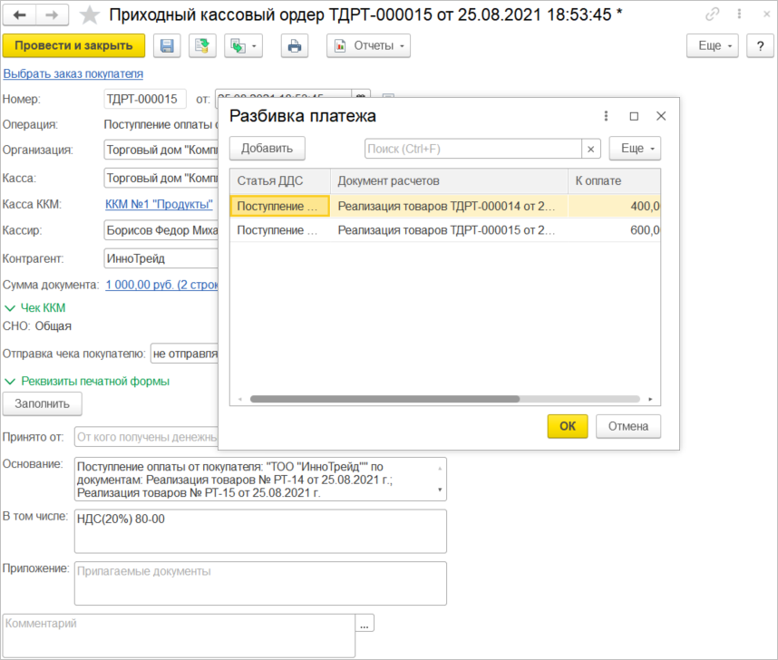Go forward with the right arrow button
This screenshot has height=660, width=778.
[52, 15]
